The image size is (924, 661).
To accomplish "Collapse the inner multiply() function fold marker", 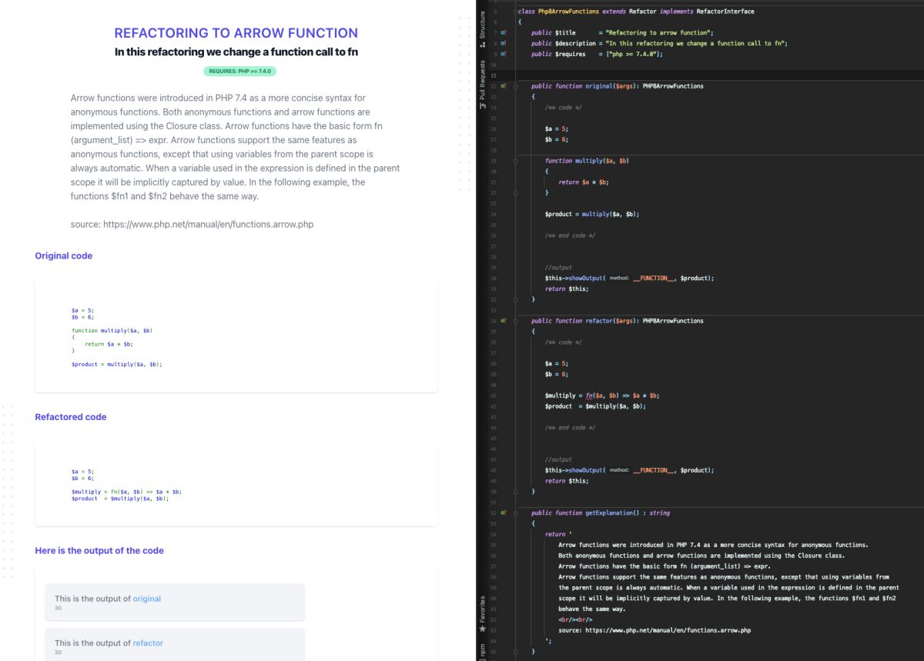I will coord(516,161).
